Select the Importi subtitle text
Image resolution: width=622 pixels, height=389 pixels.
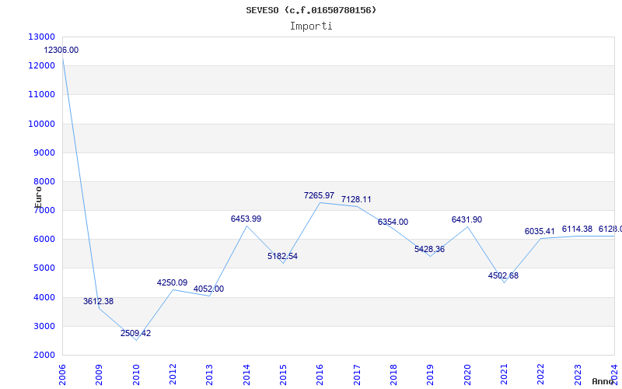[311, 26]
